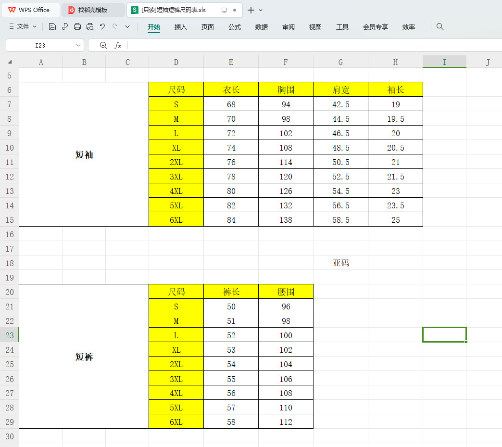This screenshot has height=447, width=502.
Task: Select row 6 header
Action: (x=10, y=89)
